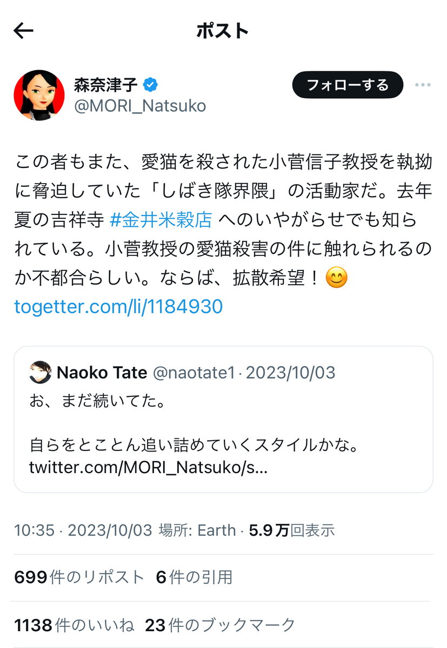Tap the 10:35 · 2023/10/03 timestamp
The image size is (447, 648).
(x=83, y=530)
